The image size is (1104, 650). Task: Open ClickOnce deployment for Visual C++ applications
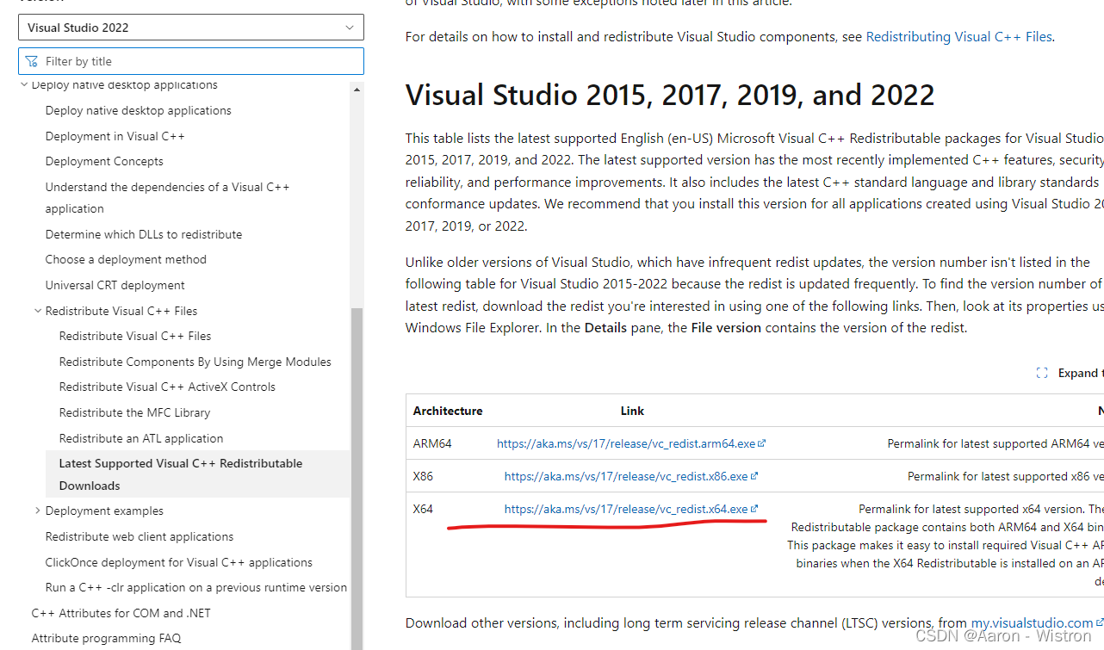coord(179,562)
